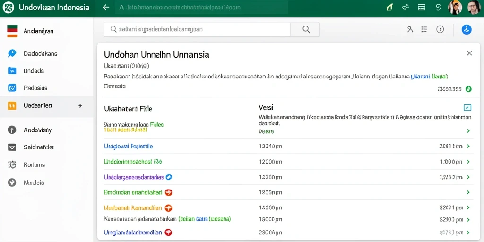The width and height of the screenshot is (484, 242).
Task: Open the second user avatar in header
Action: 474,8
